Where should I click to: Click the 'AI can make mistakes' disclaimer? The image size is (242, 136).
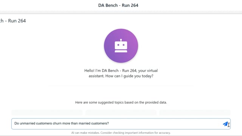pyautogui.click(x=121, y=133)
